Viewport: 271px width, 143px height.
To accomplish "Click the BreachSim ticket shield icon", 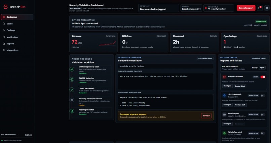I will coord(224,77).
